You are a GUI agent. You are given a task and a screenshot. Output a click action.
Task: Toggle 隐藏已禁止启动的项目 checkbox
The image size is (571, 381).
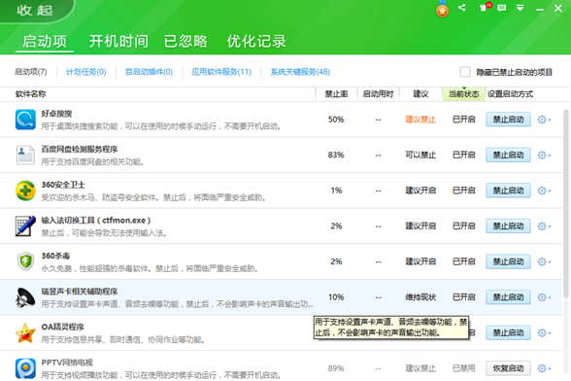[465, 72]
